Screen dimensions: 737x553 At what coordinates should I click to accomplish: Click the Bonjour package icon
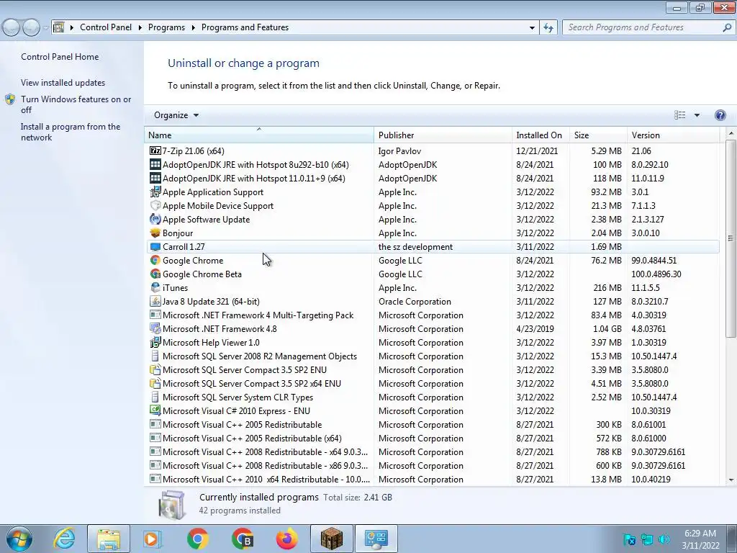pos(155,233)
